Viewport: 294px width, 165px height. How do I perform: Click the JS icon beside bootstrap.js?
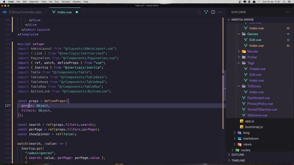tap(242, 127)
